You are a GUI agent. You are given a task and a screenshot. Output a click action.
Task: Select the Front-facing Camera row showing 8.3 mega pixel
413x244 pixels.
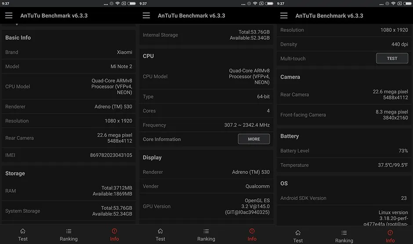click(344, 115)
